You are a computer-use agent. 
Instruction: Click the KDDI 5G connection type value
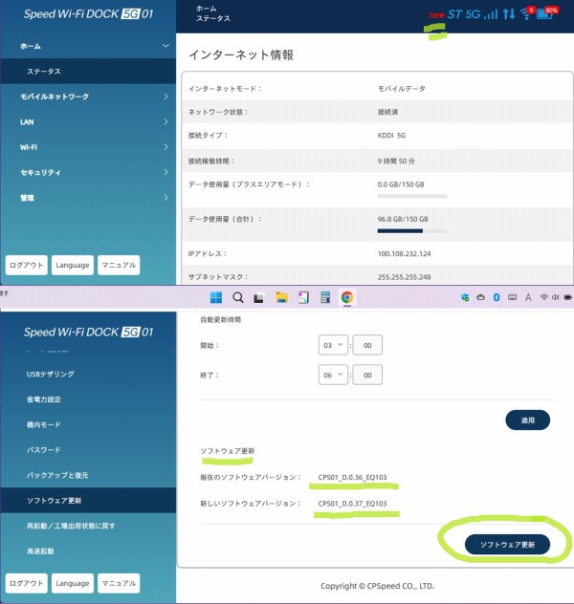pos(391,135)
